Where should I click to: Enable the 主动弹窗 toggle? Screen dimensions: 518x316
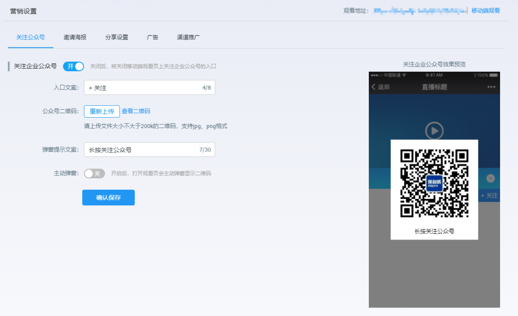point(94,173)
